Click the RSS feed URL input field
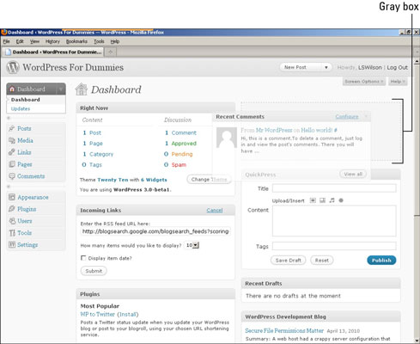 (x=155, y=231)
